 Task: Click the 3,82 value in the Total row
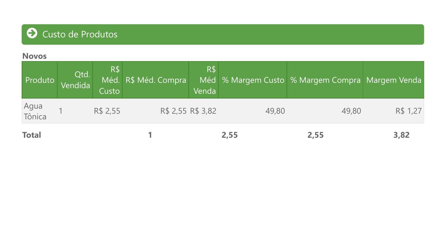[401, 135]
